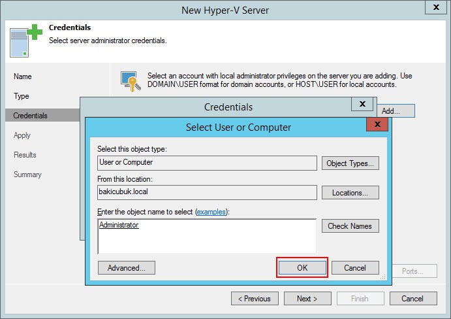Cancel the Select User or Computer dialog
This screenshot has width=451, height=319.
tap(355, 268)
